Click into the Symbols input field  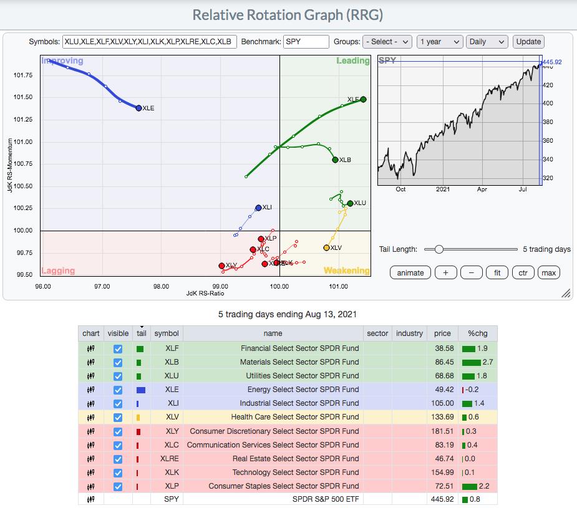(x=150, y=42)
